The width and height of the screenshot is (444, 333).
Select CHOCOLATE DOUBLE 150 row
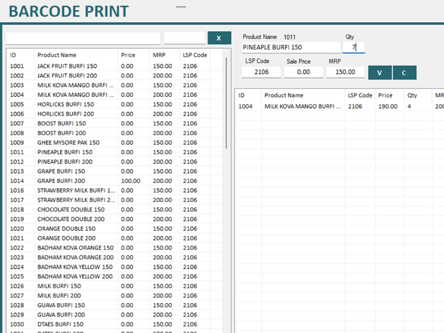click(x=114, y=209)
